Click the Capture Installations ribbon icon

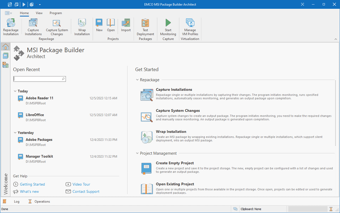[x=33, y=23]
